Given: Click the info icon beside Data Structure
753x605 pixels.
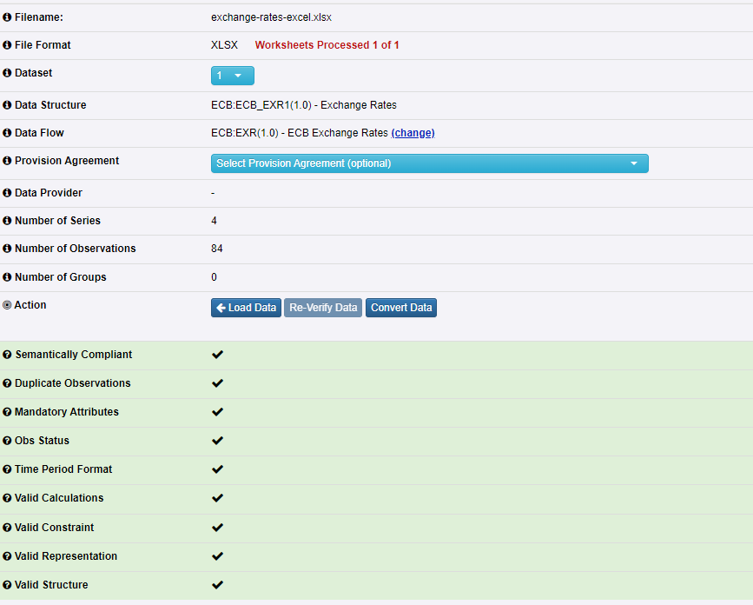Looking at the screenshot, I should [x=8, y=105].
